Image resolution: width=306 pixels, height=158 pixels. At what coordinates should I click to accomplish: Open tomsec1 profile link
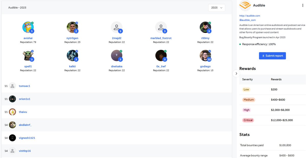[x=24, y=86]
